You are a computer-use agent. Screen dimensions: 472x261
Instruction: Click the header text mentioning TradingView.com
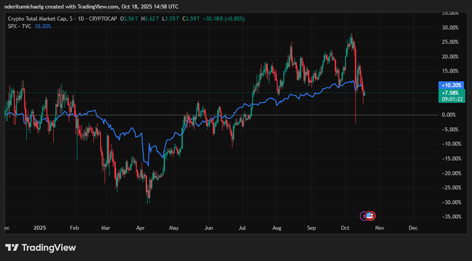coord(91,6)
